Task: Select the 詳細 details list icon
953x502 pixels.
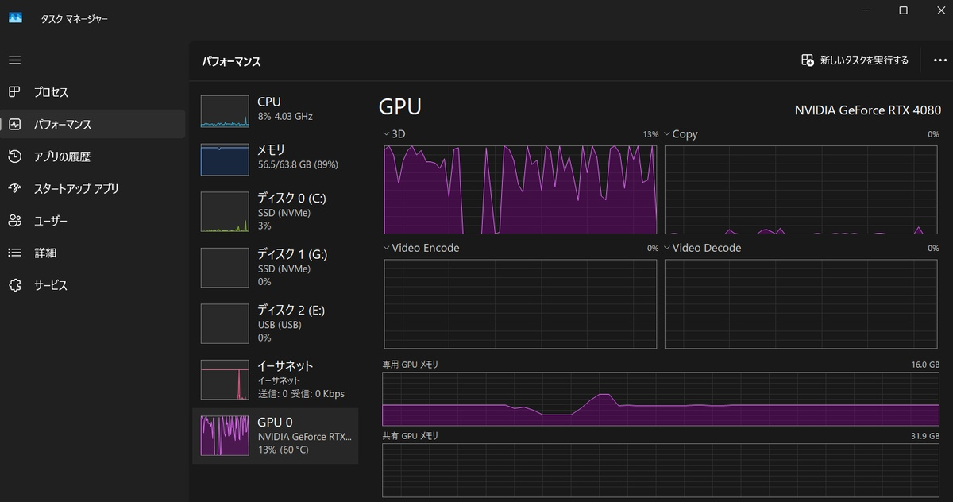Action: [15, 253]
